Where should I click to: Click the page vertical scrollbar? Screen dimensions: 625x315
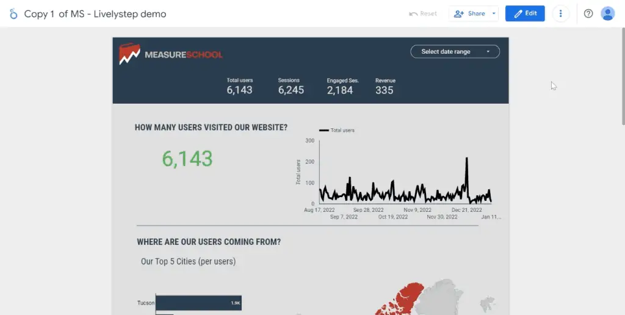(x=623, y=76)
